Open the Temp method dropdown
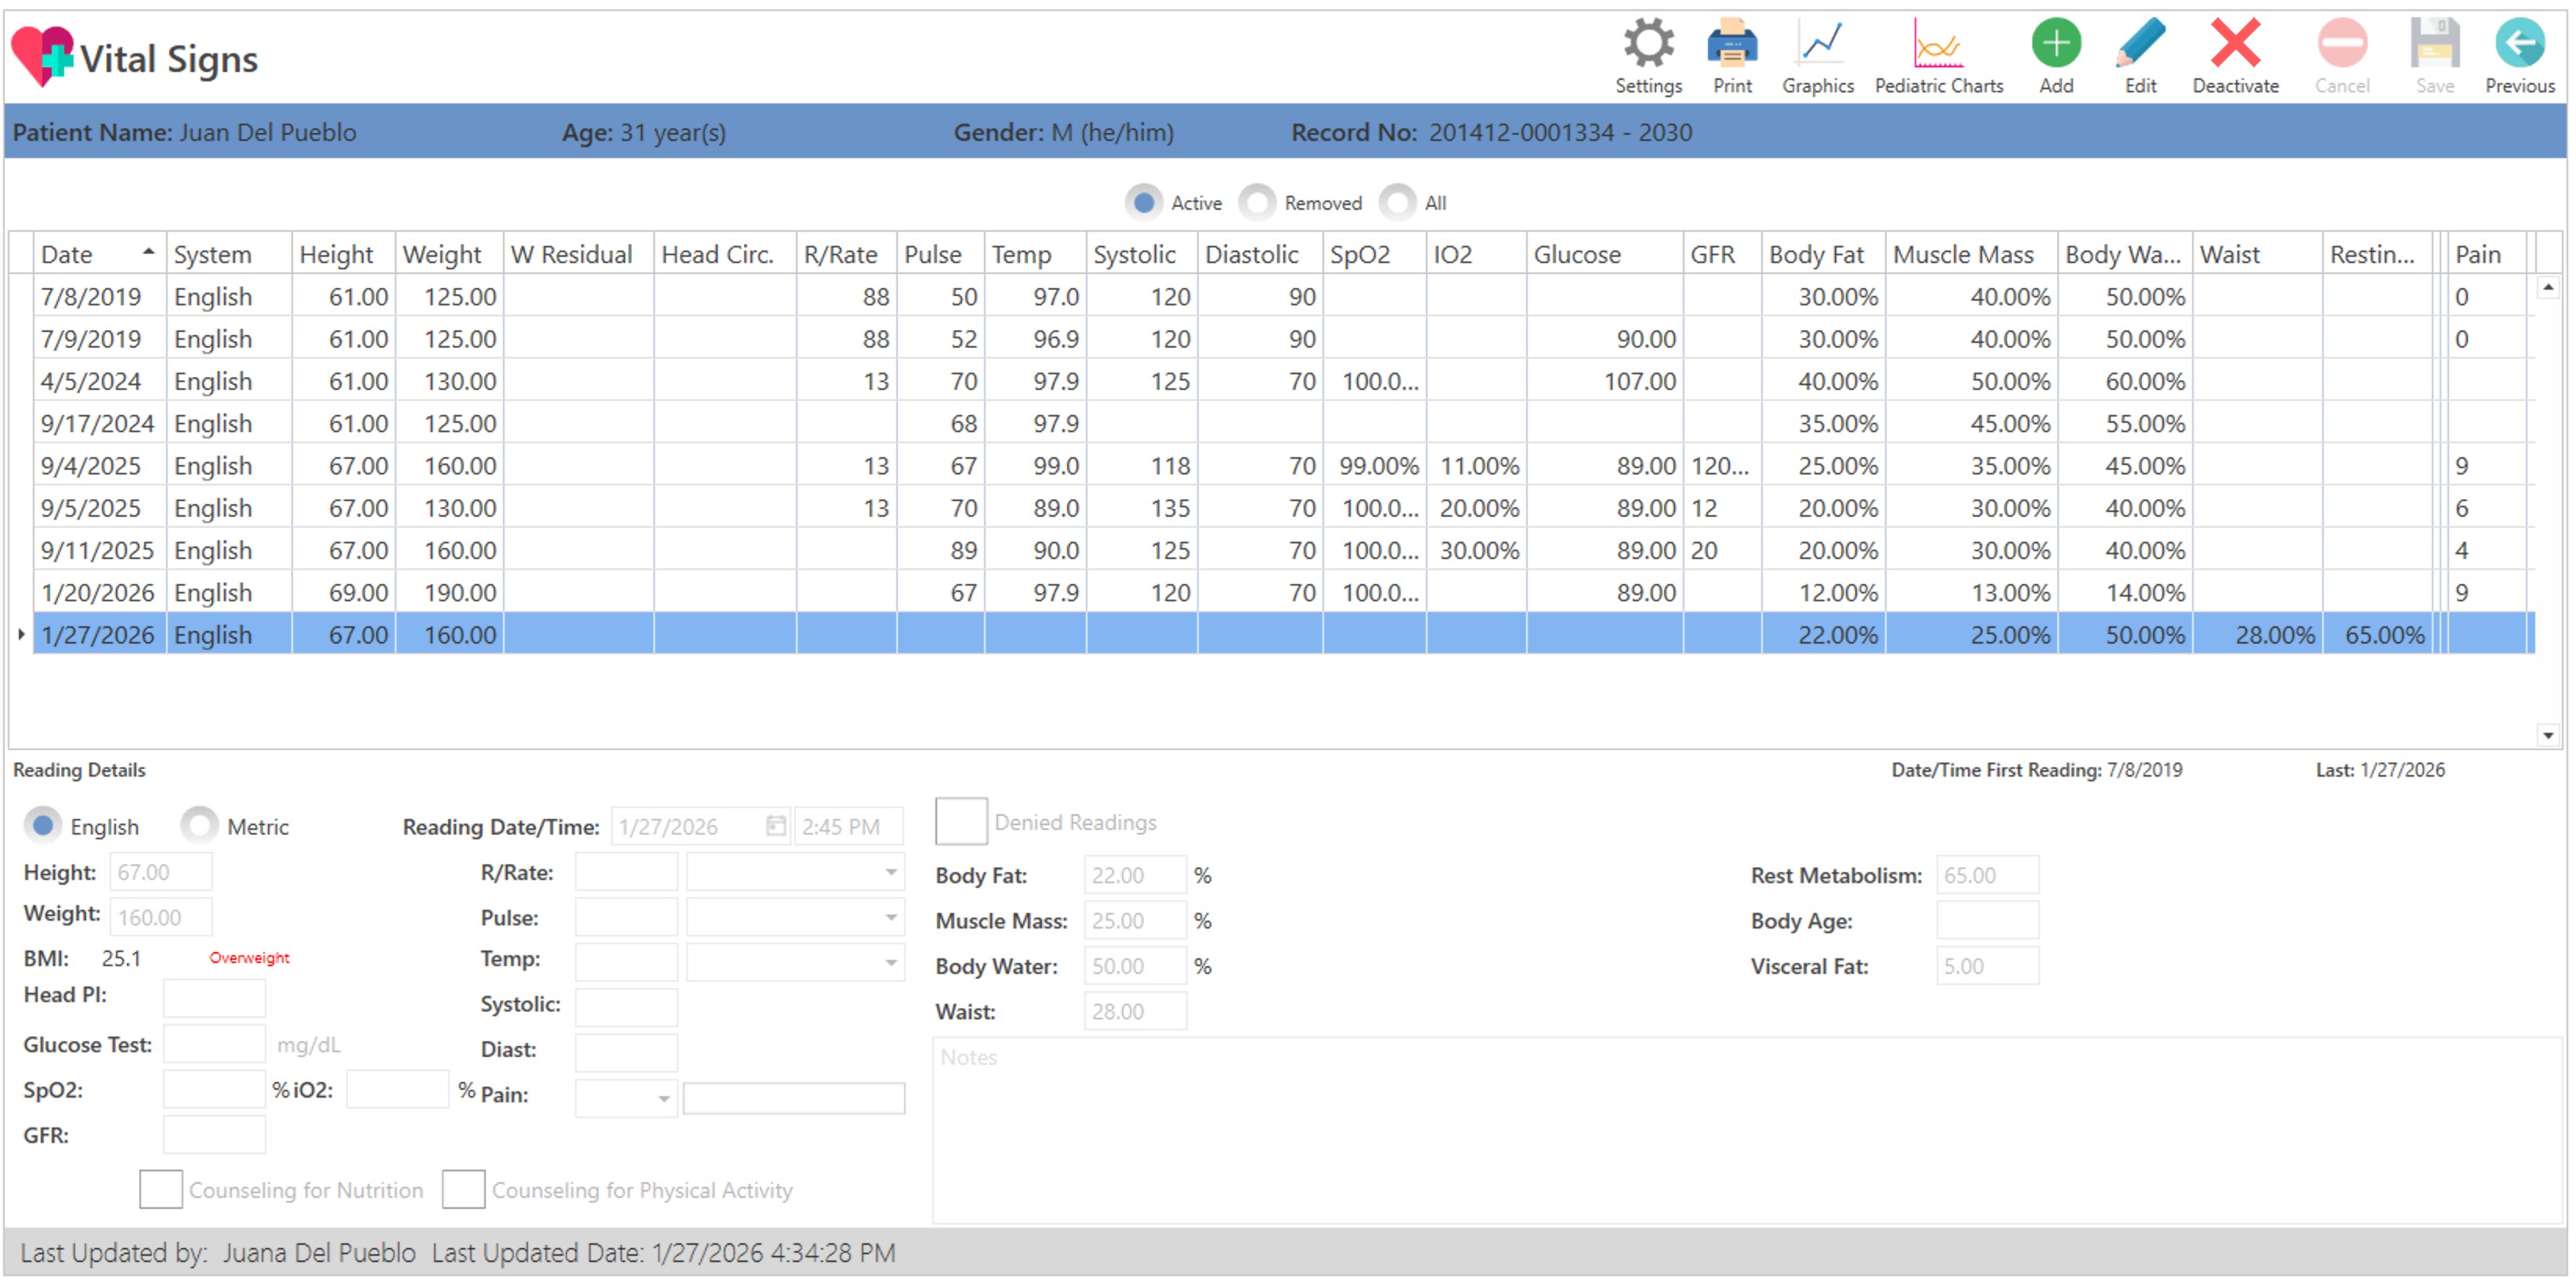Screen dimensions: 2576x1284 pyautogui.click(x=890, y=963)
